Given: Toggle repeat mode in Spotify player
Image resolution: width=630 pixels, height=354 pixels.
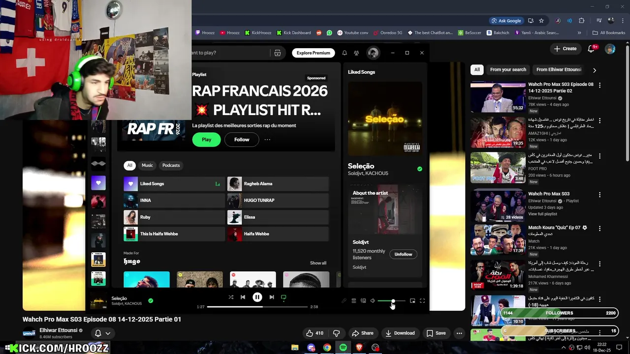Looking at the screenshot, I should (x=283, y=297).
